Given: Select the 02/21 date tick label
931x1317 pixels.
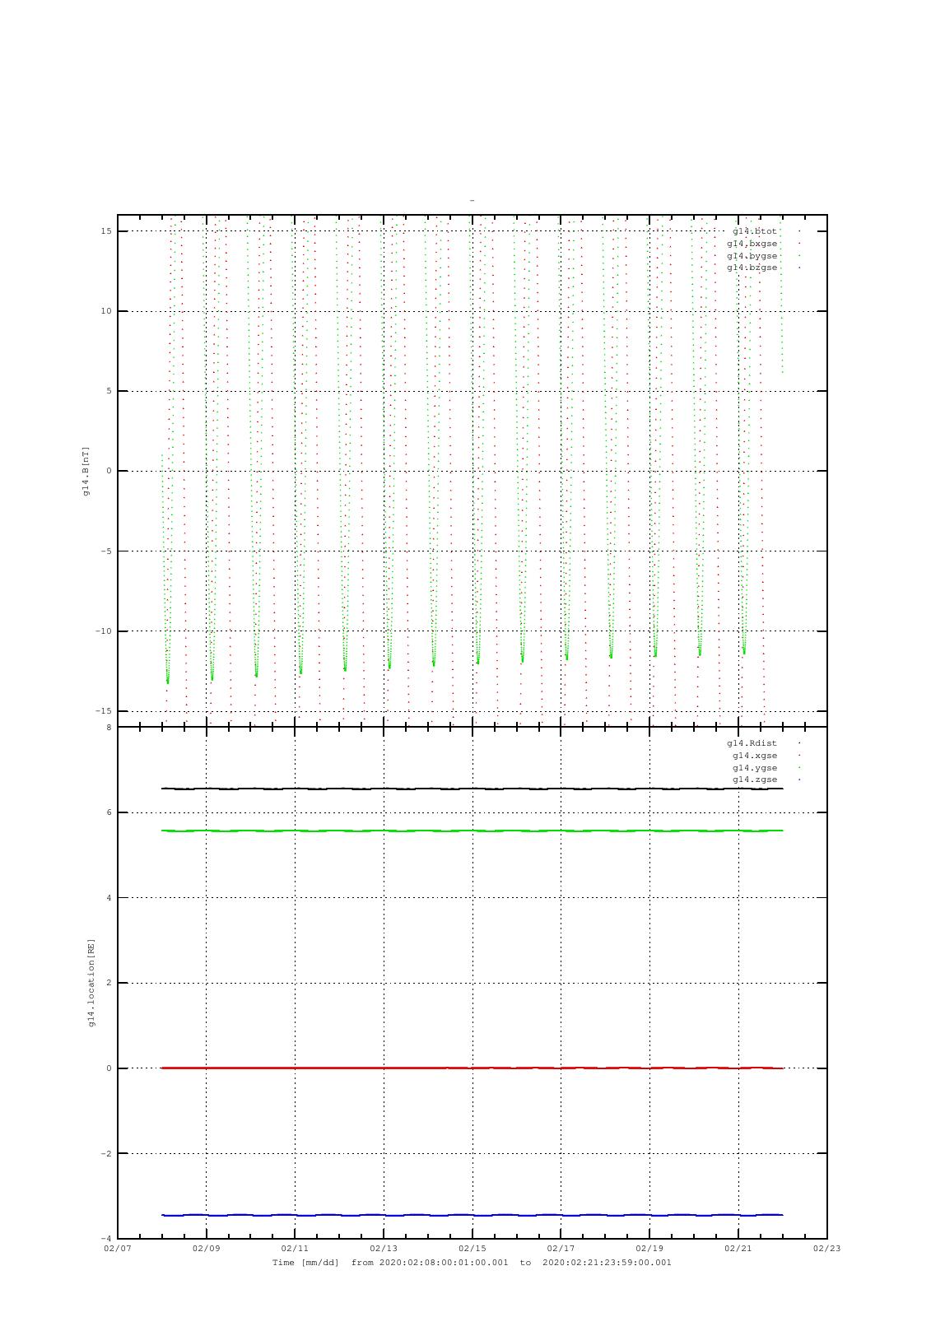Looking at the screenshot, I should point(738,1248).
